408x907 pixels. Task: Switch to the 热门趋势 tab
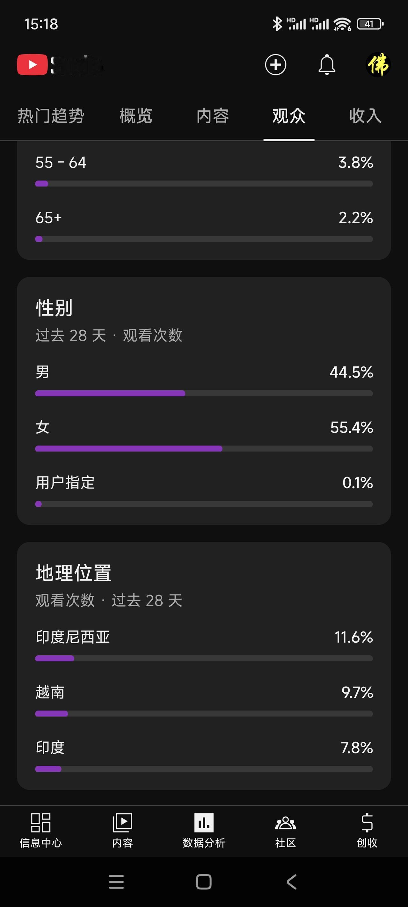pyautogui.click(x=51, y=116)
